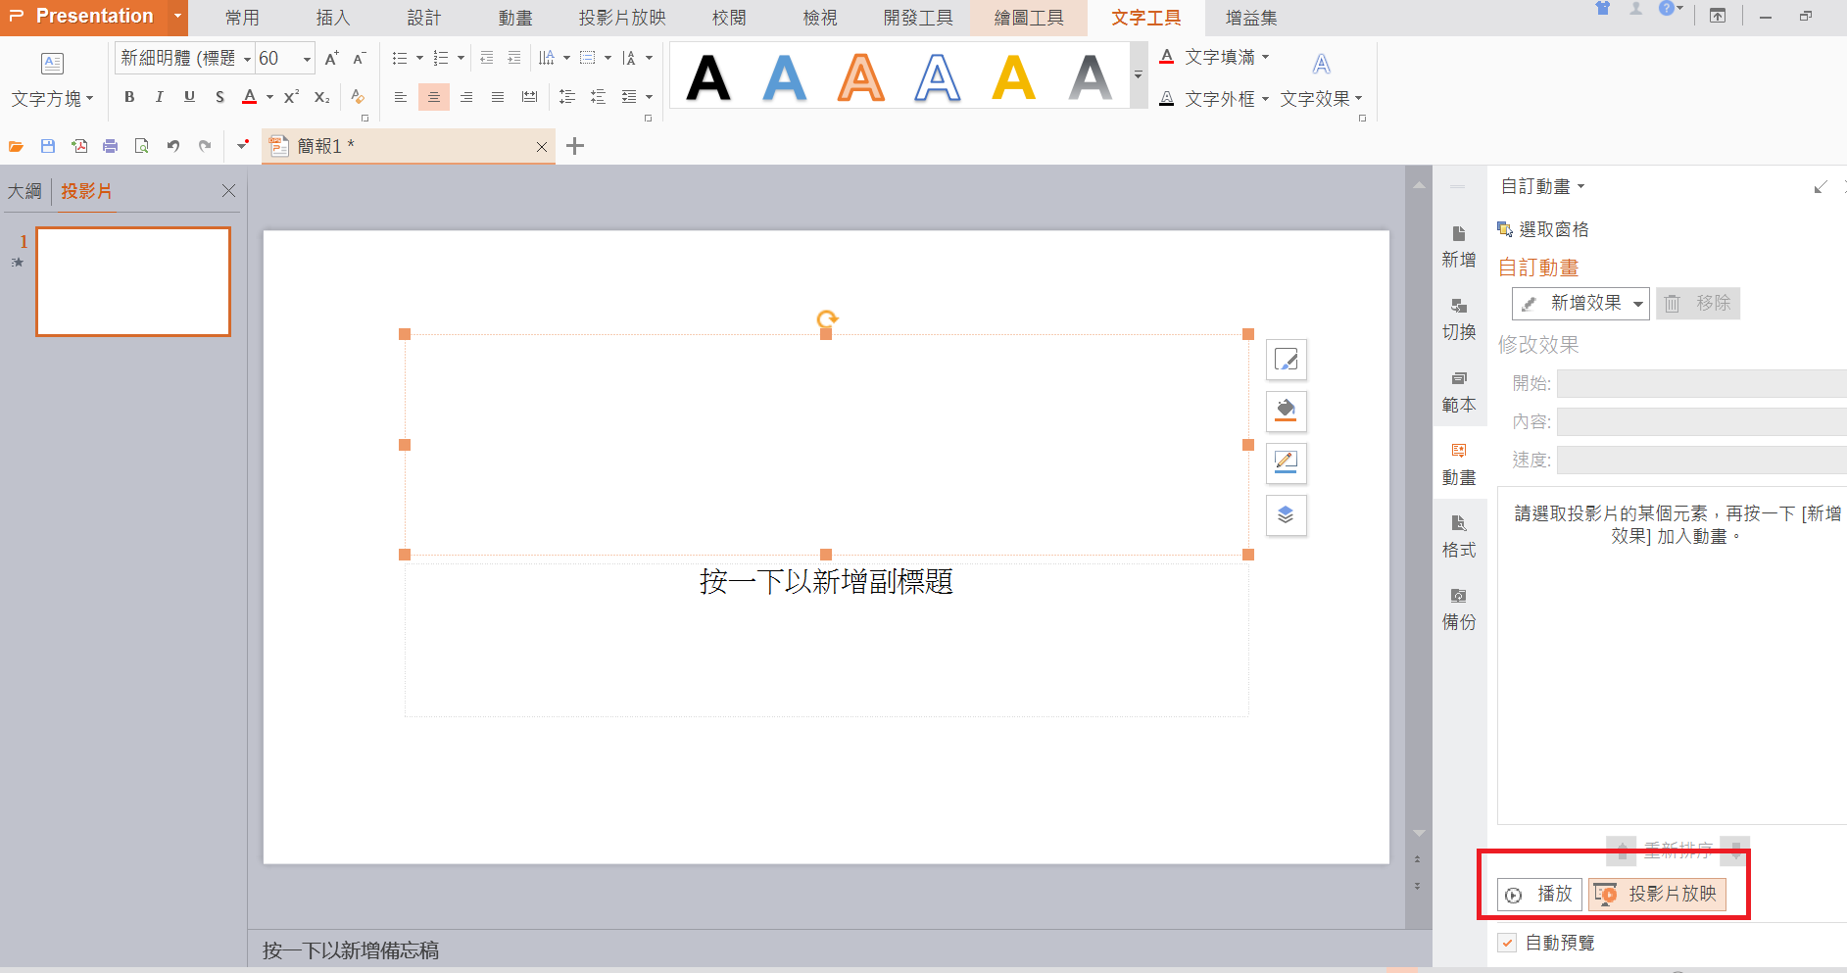
Task: Open shape fill bucket quick tool
Action: 1287,412
